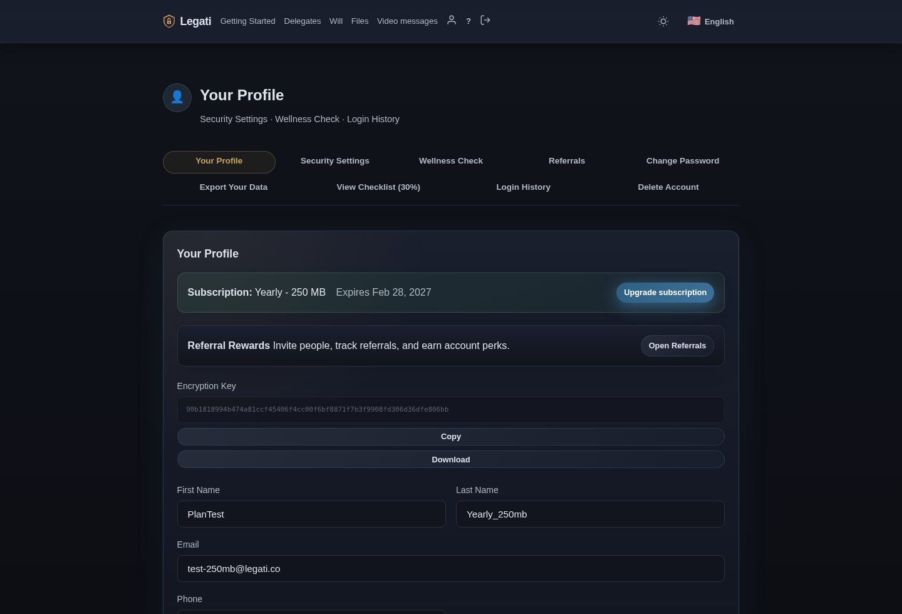Click the Legati shield logo icon
Viewport: 902px width, 614px height.
168,21
